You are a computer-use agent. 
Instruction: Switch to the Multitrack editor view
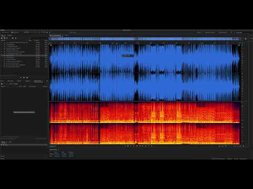(x=15, y=33)
